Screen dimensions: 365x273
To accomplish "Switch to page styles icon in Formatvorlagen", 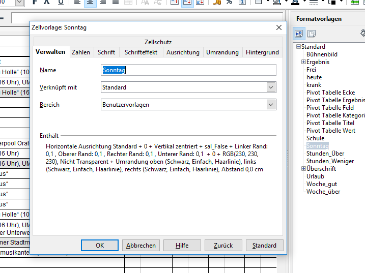I will [311, 34].
